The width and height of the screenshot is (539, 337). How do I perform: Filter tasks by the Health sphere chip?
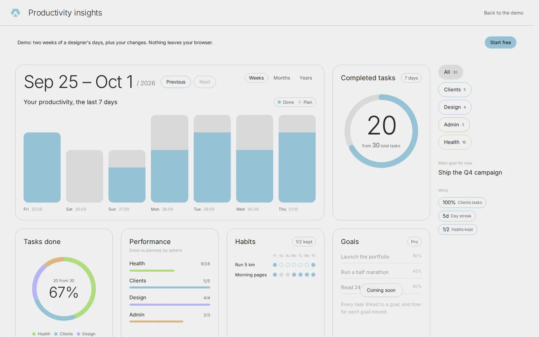[455, 142]
